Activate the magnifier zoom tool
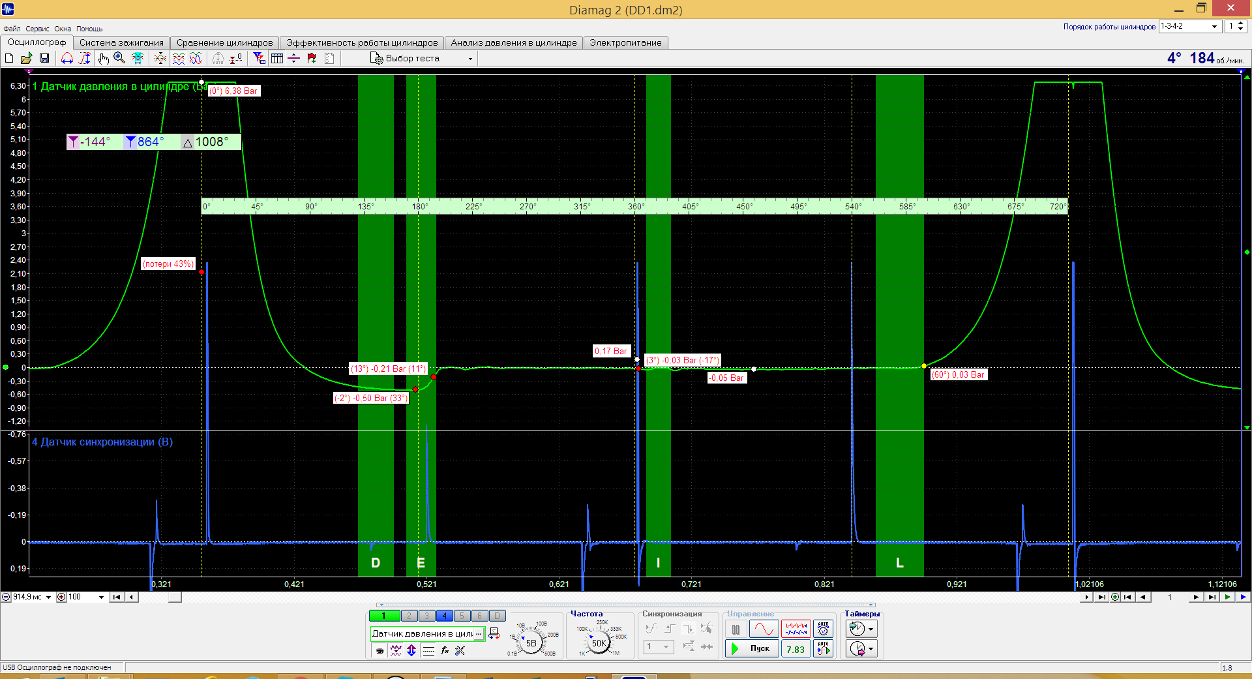The width and height of the screenshot is (1252, 679). [119, 58]
